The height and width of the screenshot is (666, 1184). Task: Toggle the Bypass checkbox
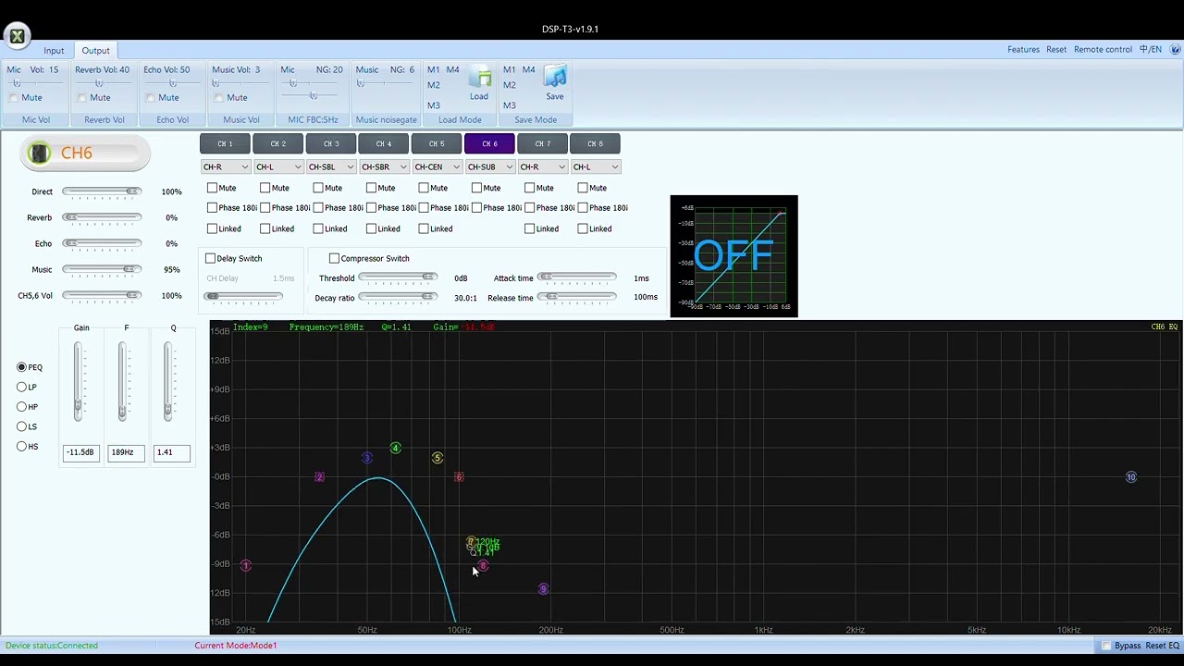1106,646
